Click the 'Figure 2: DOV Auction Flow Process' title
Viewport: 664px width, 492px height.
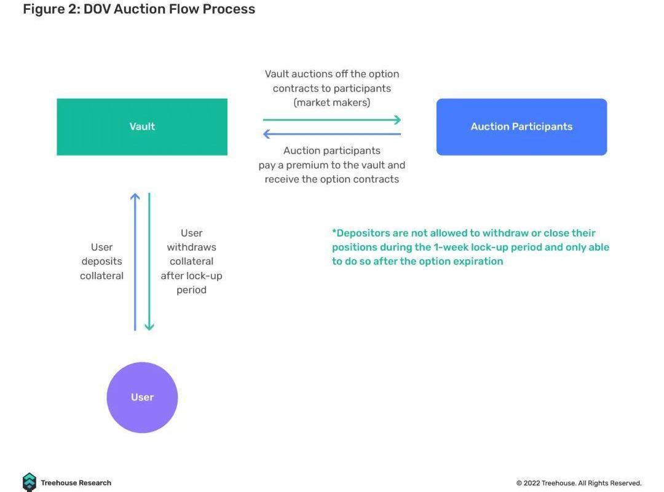pos(139,9)
